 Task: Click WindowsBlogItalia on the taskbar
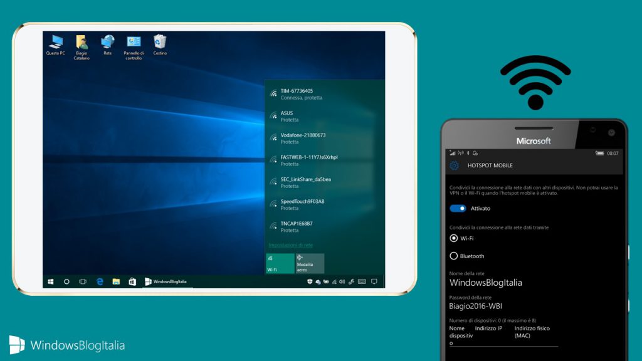tap(167, 281)
